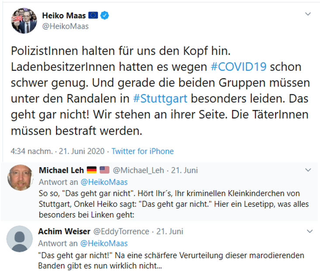This screenshot has height=271, width=320.
Task: Click the US flag next to Michael Leh
Action: click(105, 170)
